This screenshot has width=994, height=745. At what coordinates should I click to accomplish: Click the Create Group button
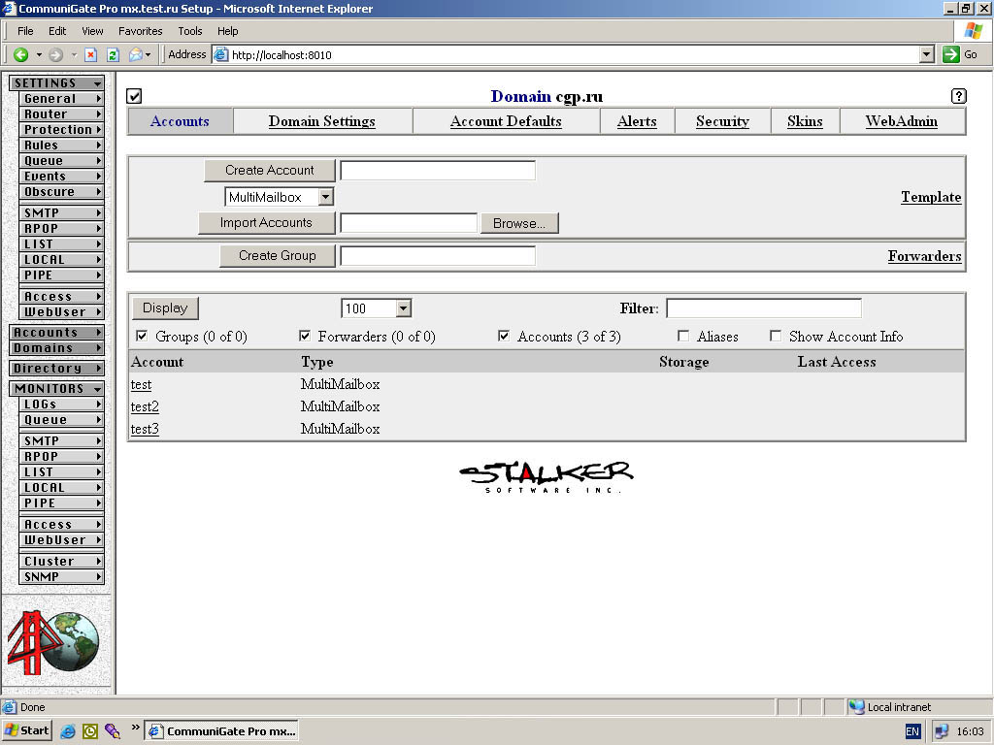(277, 256)
